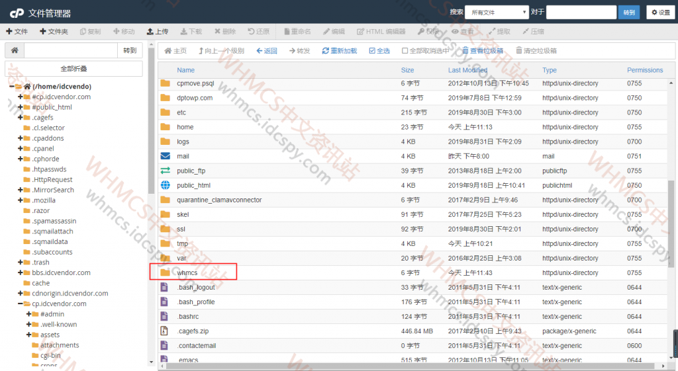Collapse cp.idcvendor.com tree node
The image size is (678, 371).
pyautogui.click(x=20, y=304)
